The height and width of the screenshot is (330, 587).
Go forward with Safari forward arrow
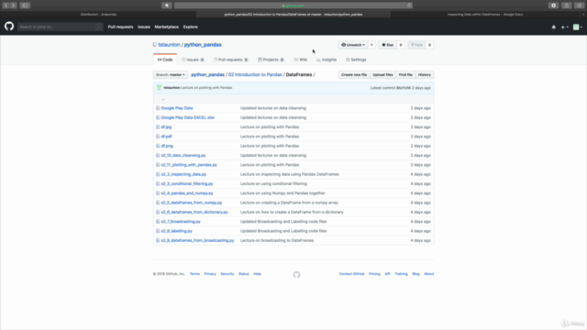tap(13, 5)
